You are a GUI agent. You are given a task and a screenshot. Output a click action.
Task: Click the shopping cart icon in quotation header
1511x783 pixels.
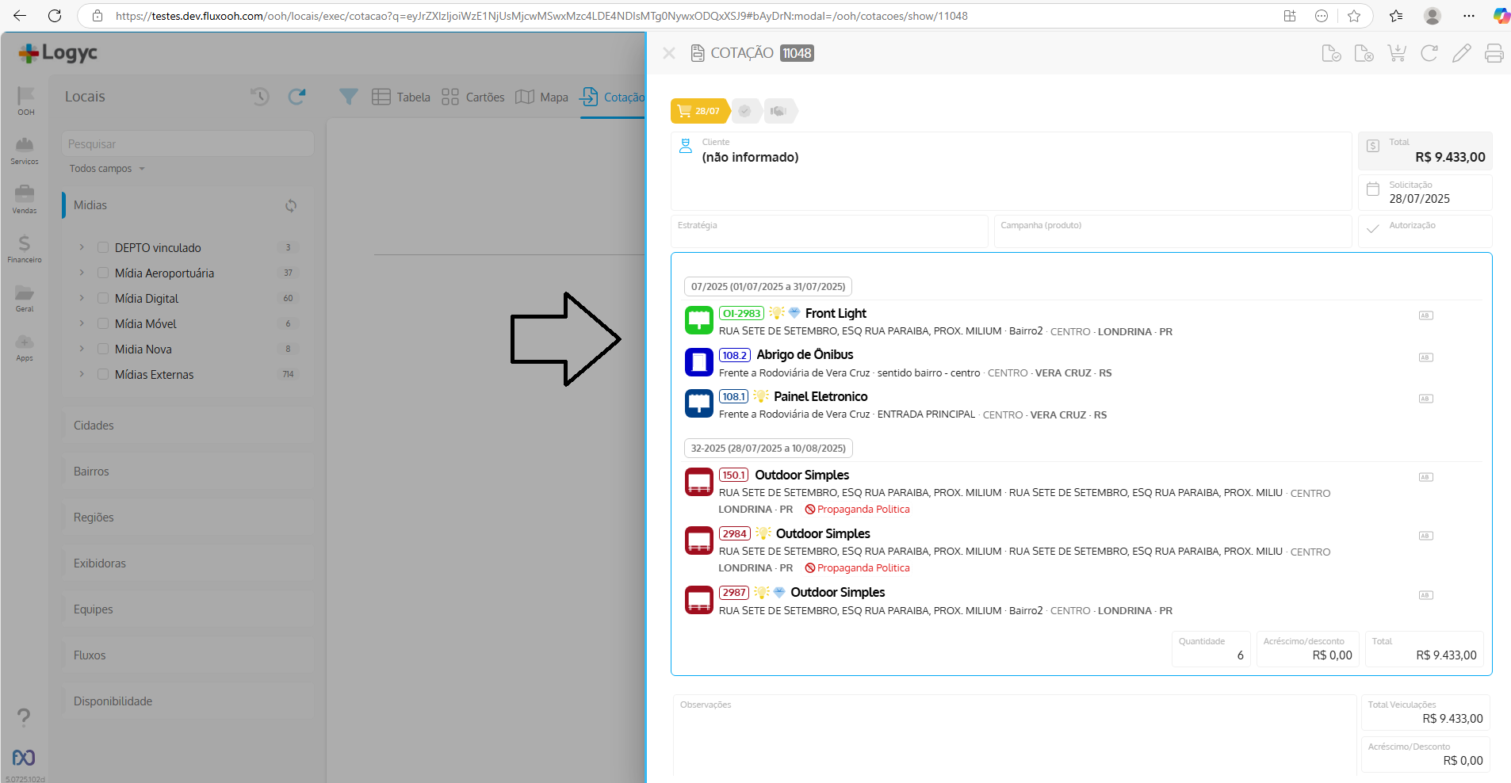coord(1396,53)
